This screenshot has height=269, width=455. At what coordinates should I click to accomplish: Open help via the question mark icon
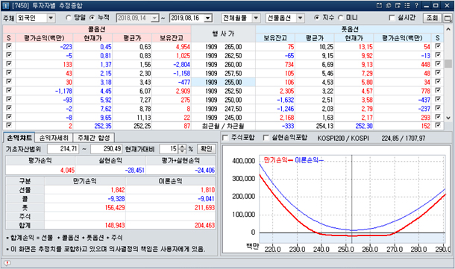coord(416,5)
